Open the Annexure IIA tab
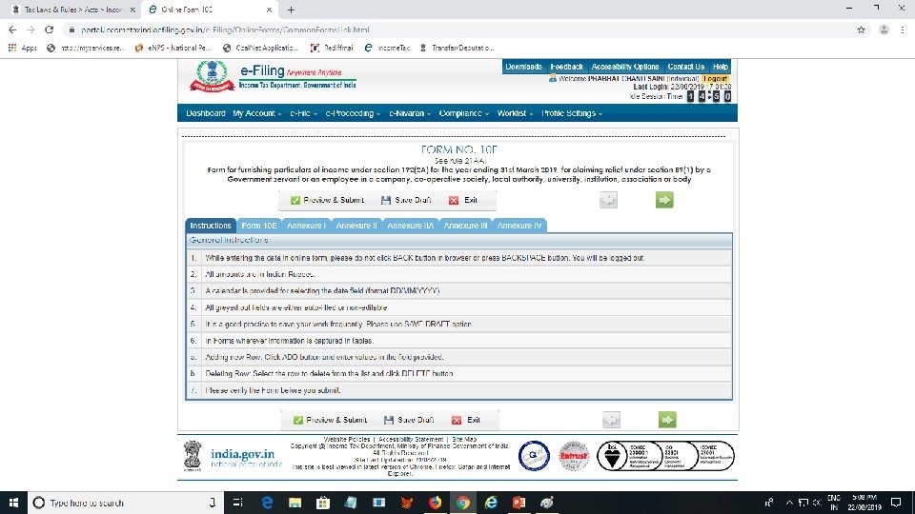The height and width of the screenshot is (514, 915). 410,226
